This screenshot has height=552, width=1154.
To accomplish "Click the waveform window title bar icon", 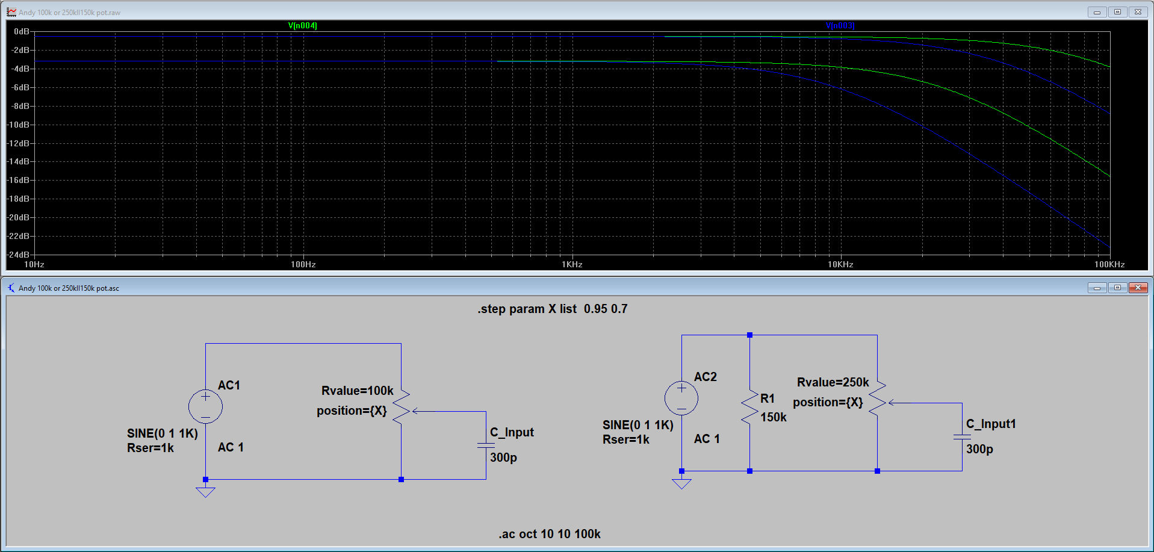I will (11, 12).
